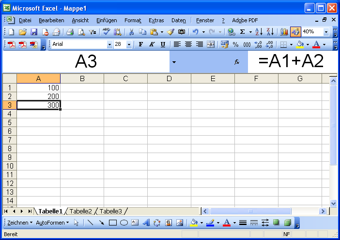Toggle italic formatting

coord(152,44)
